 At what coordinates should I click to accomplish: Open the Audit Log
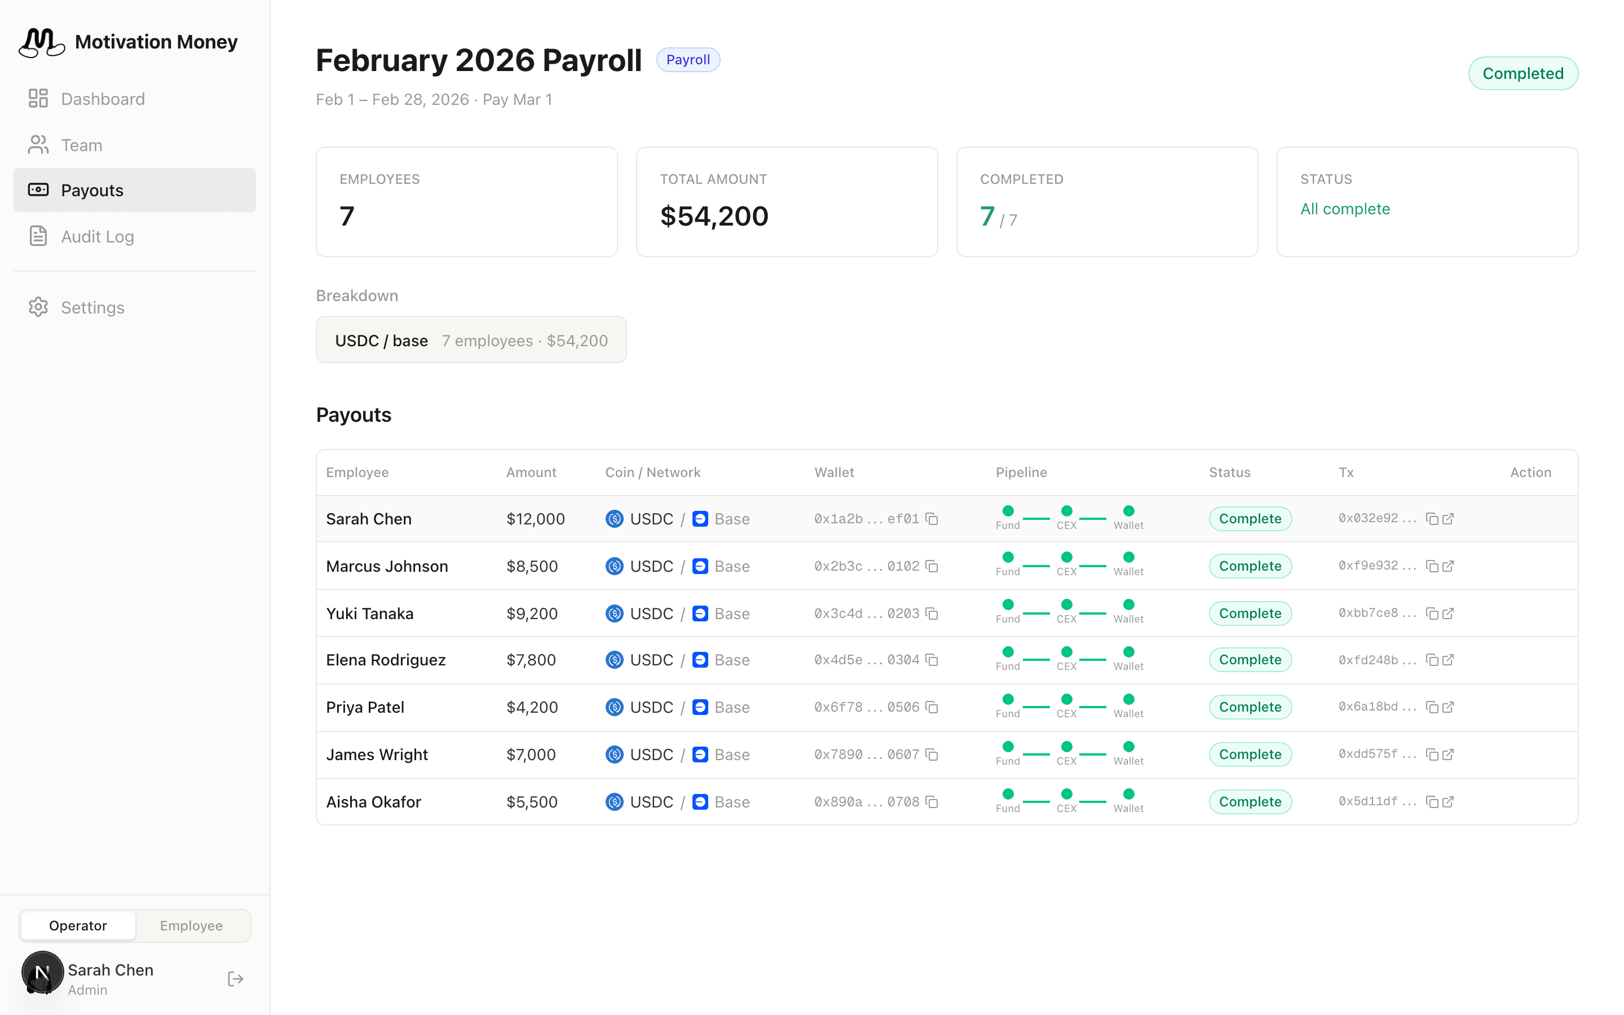[x=98, y=236]
